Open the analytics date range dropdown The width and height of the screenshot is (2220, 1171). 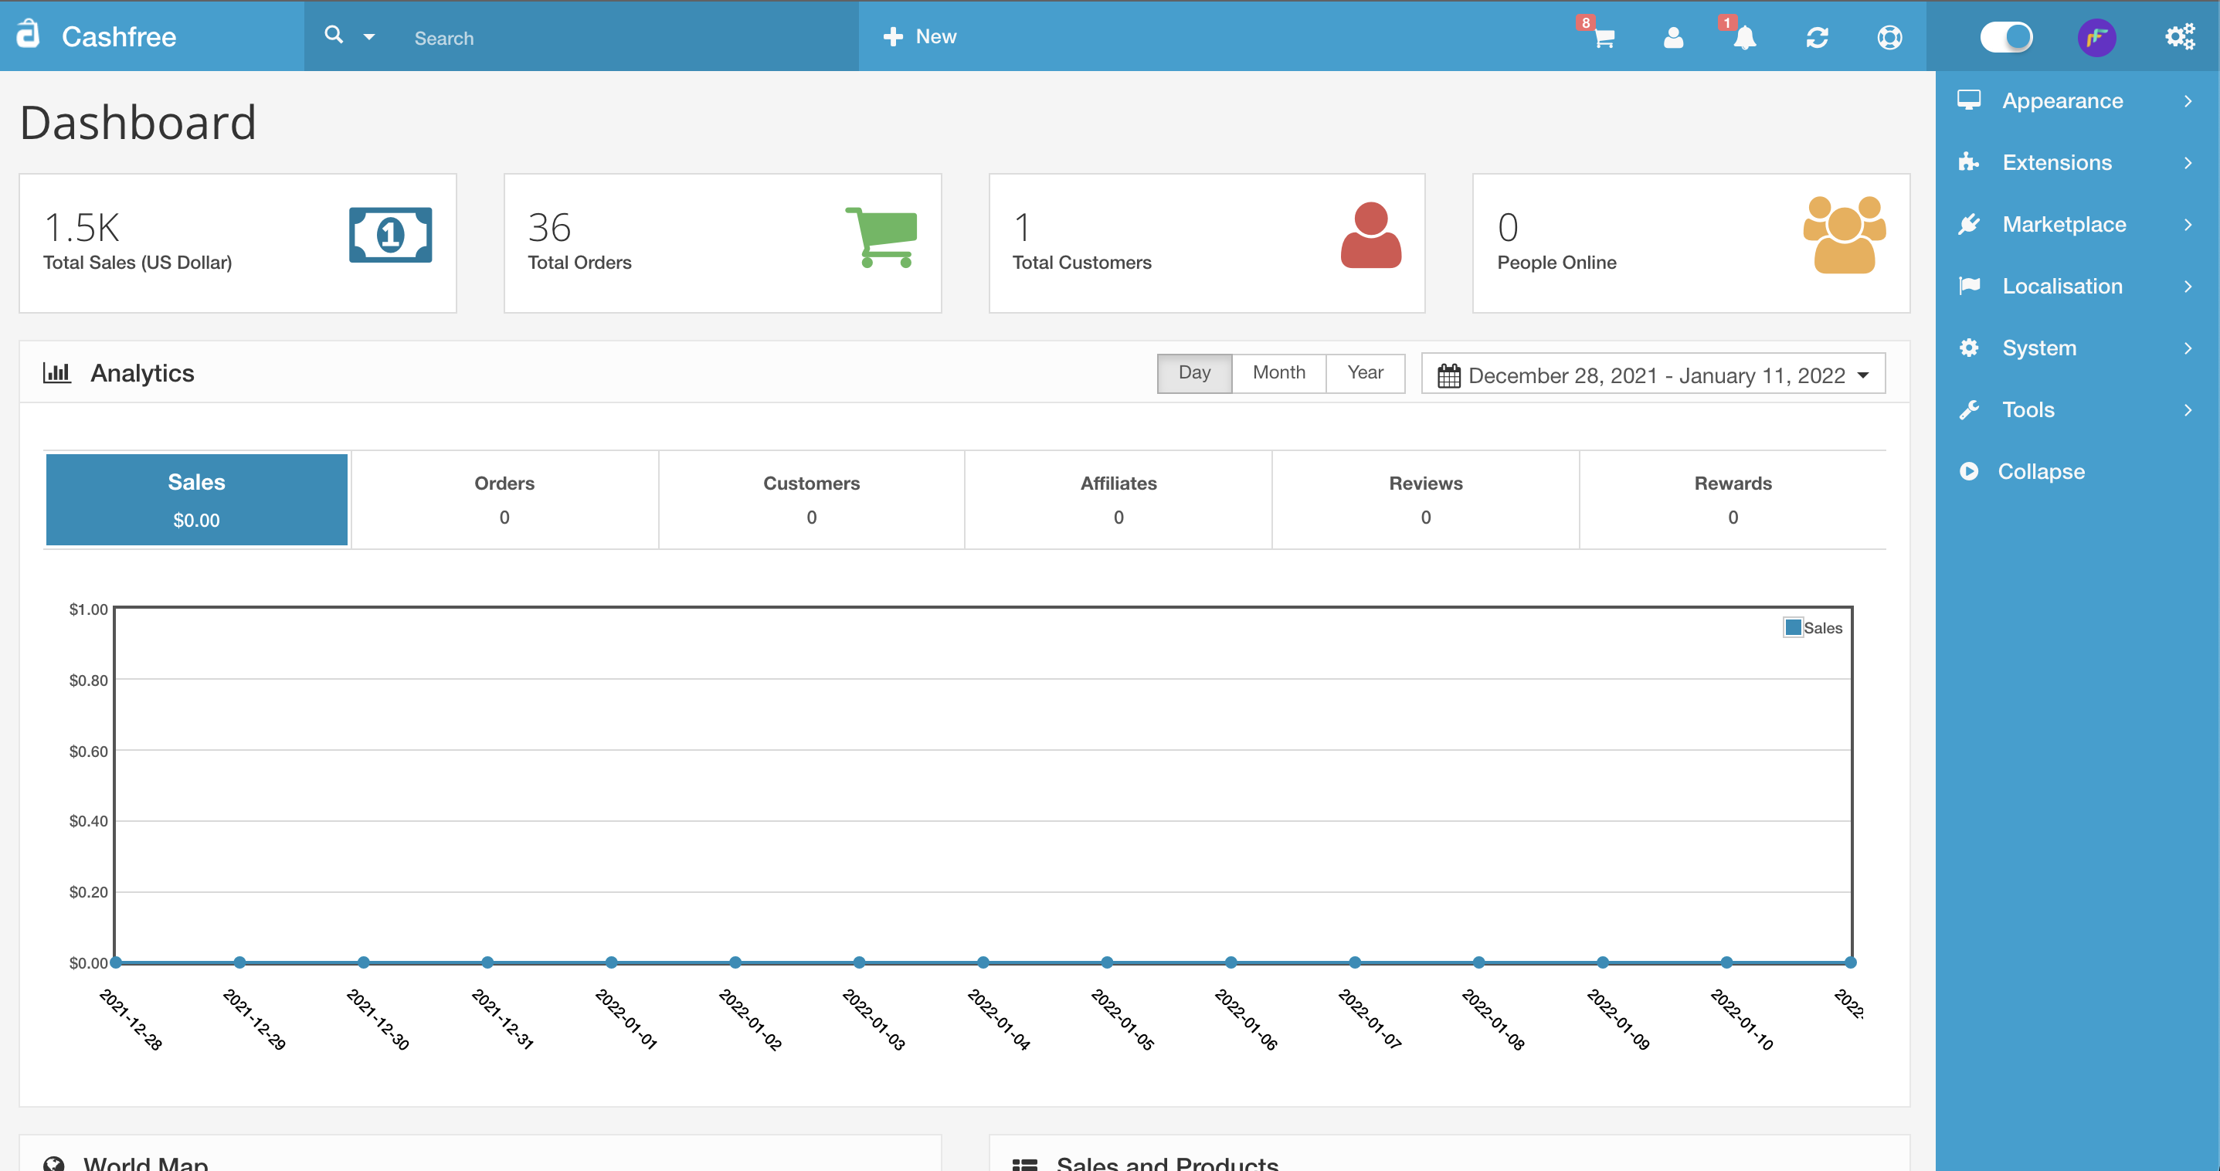point(1652,375)
